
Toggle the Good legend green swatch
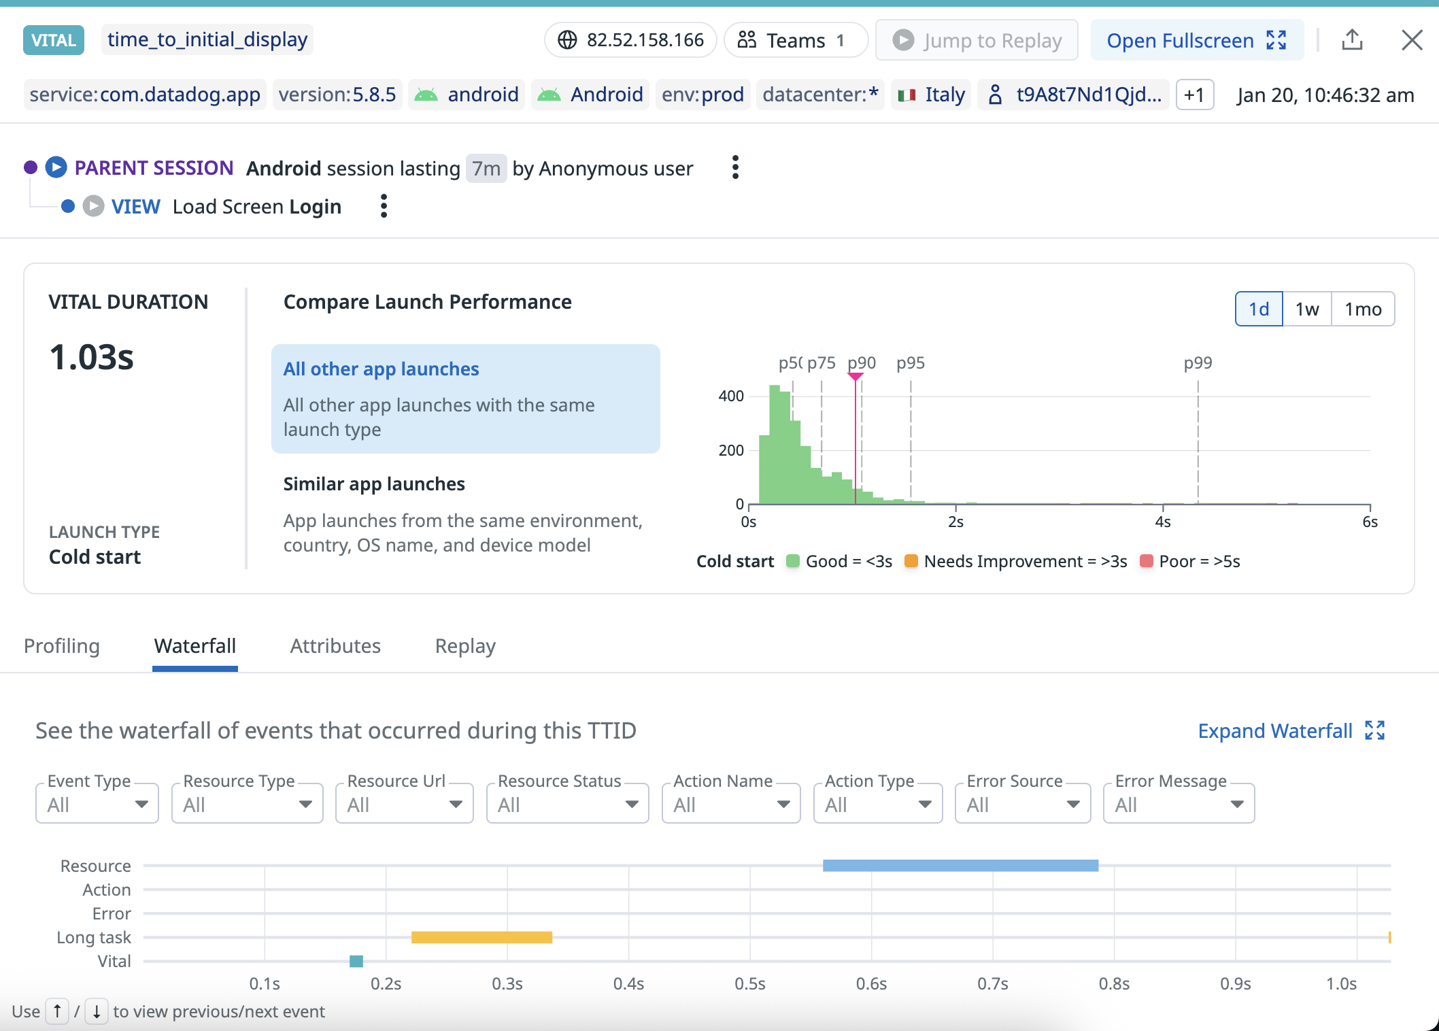click(793, 561)
